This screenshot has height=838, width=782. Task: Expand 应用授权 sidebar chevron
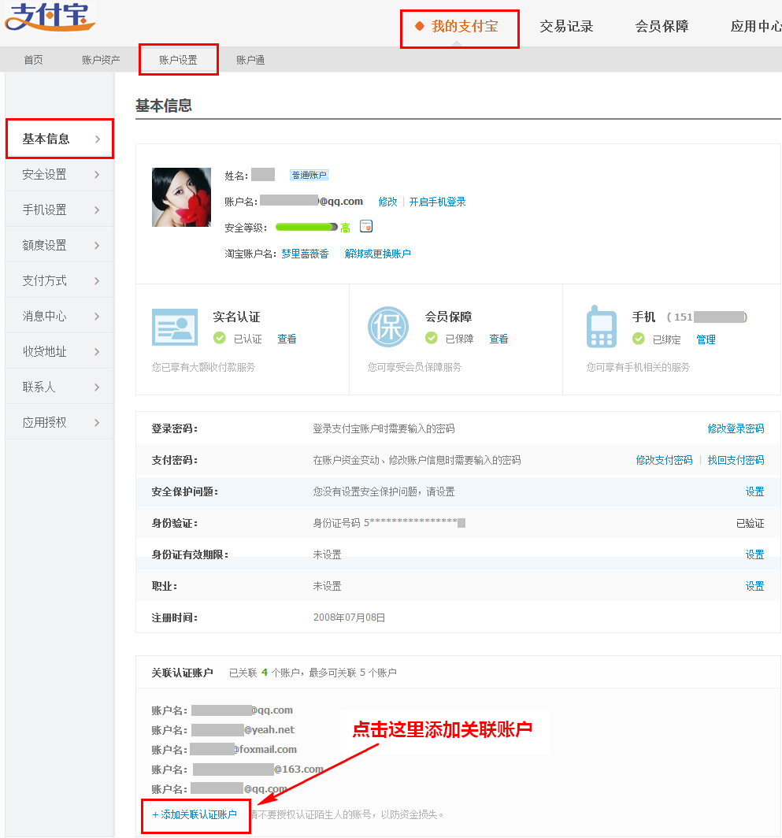tap(97, 423)
